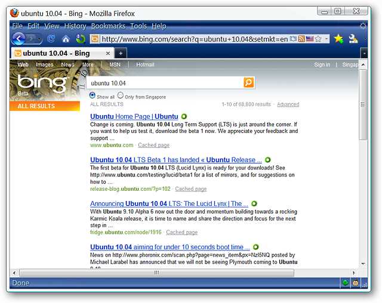The height and width of the screenshot is (303, 382).
Task: Click the RSS feed icon in address bar
Action: coord(301,39)
